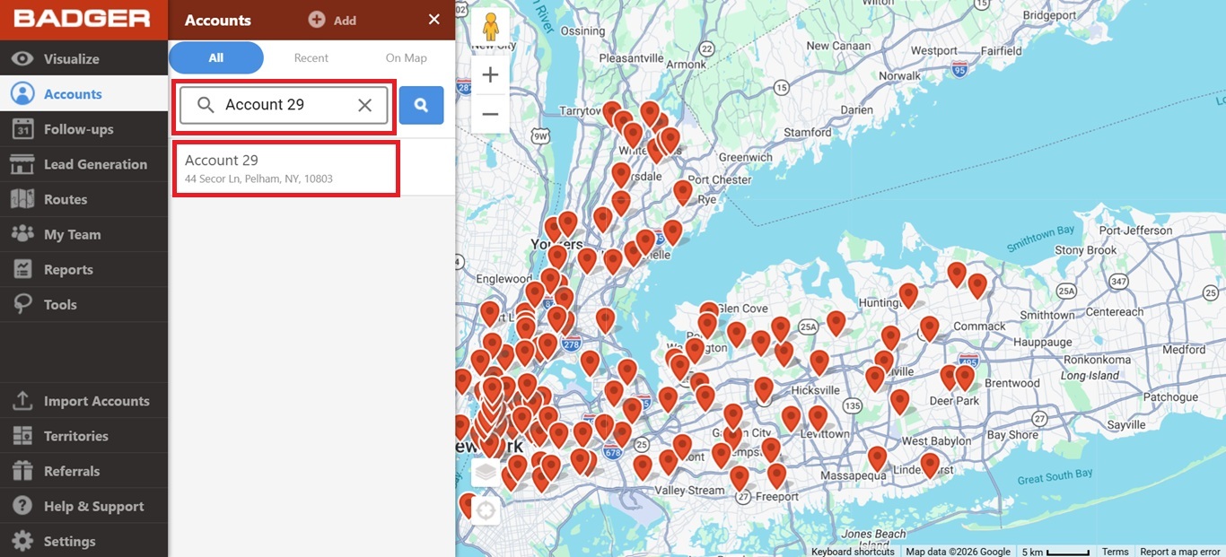Screen dimensions: 1226x557
Task: Open the Reports chart icon
Action: point(22,269)
